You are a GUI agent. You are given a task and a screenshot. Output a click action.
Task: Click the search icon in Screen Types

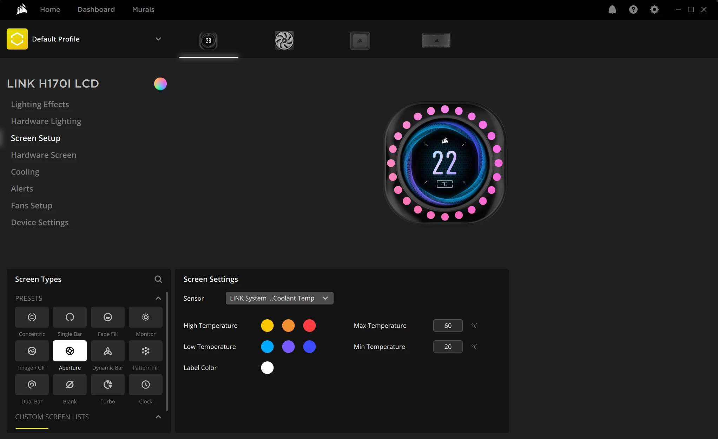(158, 279)
